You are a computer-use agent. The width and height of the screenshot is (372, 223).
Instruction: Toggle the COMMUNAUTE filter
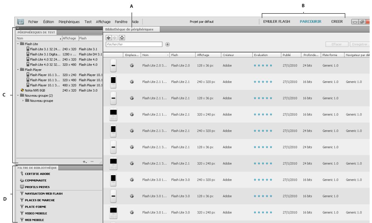point(33,180)
